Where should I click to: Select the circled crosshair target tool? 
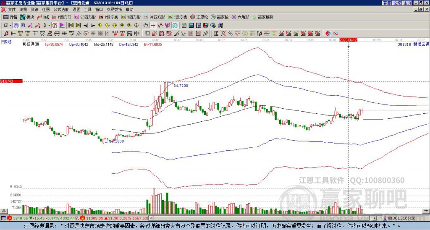[86, 34]
